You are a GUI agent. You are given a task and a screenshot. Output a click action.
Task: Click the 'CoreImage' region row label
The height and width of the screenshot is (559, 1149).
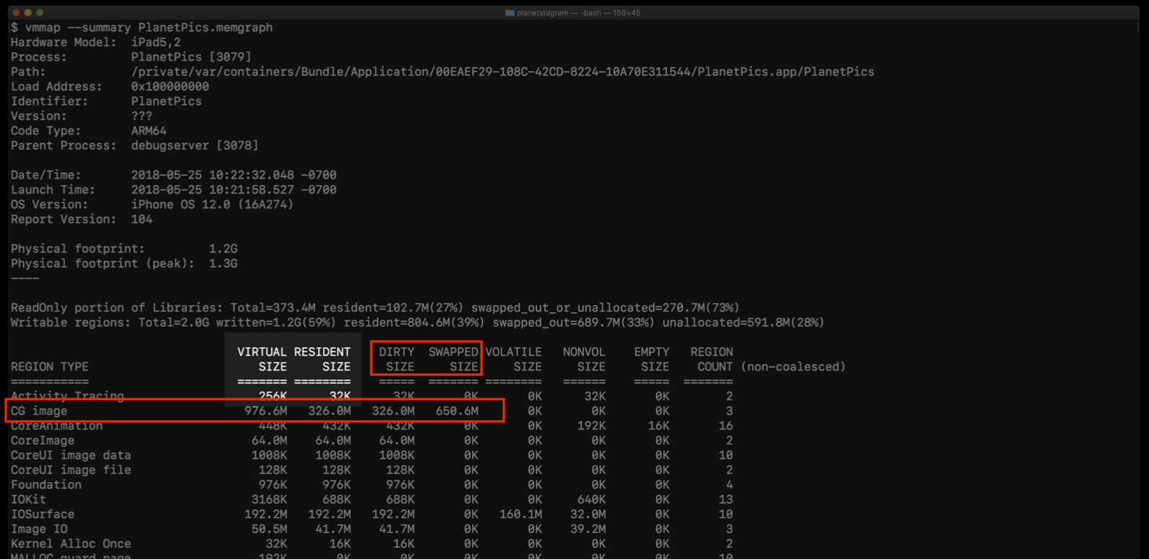click(43, 441)
